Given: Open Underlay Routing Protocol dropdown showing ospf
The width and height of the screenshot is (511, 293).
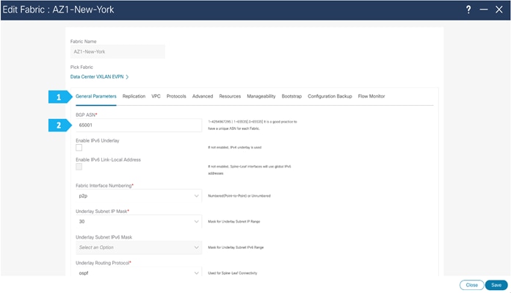Looking at the screenshot, I should pyautogui.click(x=139, y=272).
